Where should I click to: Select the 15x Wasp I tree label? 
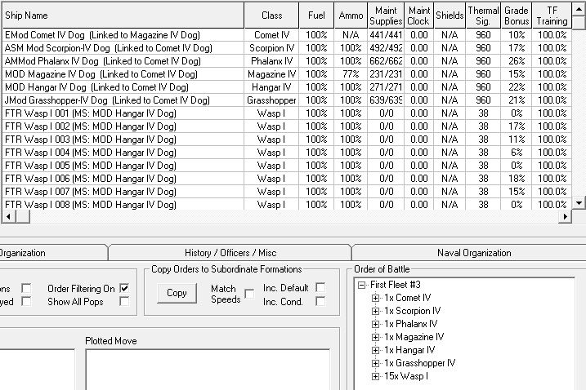(406, 376)
